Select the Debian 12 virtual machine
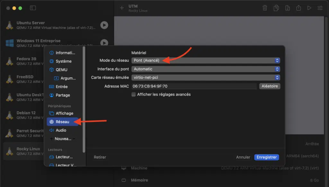The height and width of the screenshot is (187, 329). (x=23, y=115)
